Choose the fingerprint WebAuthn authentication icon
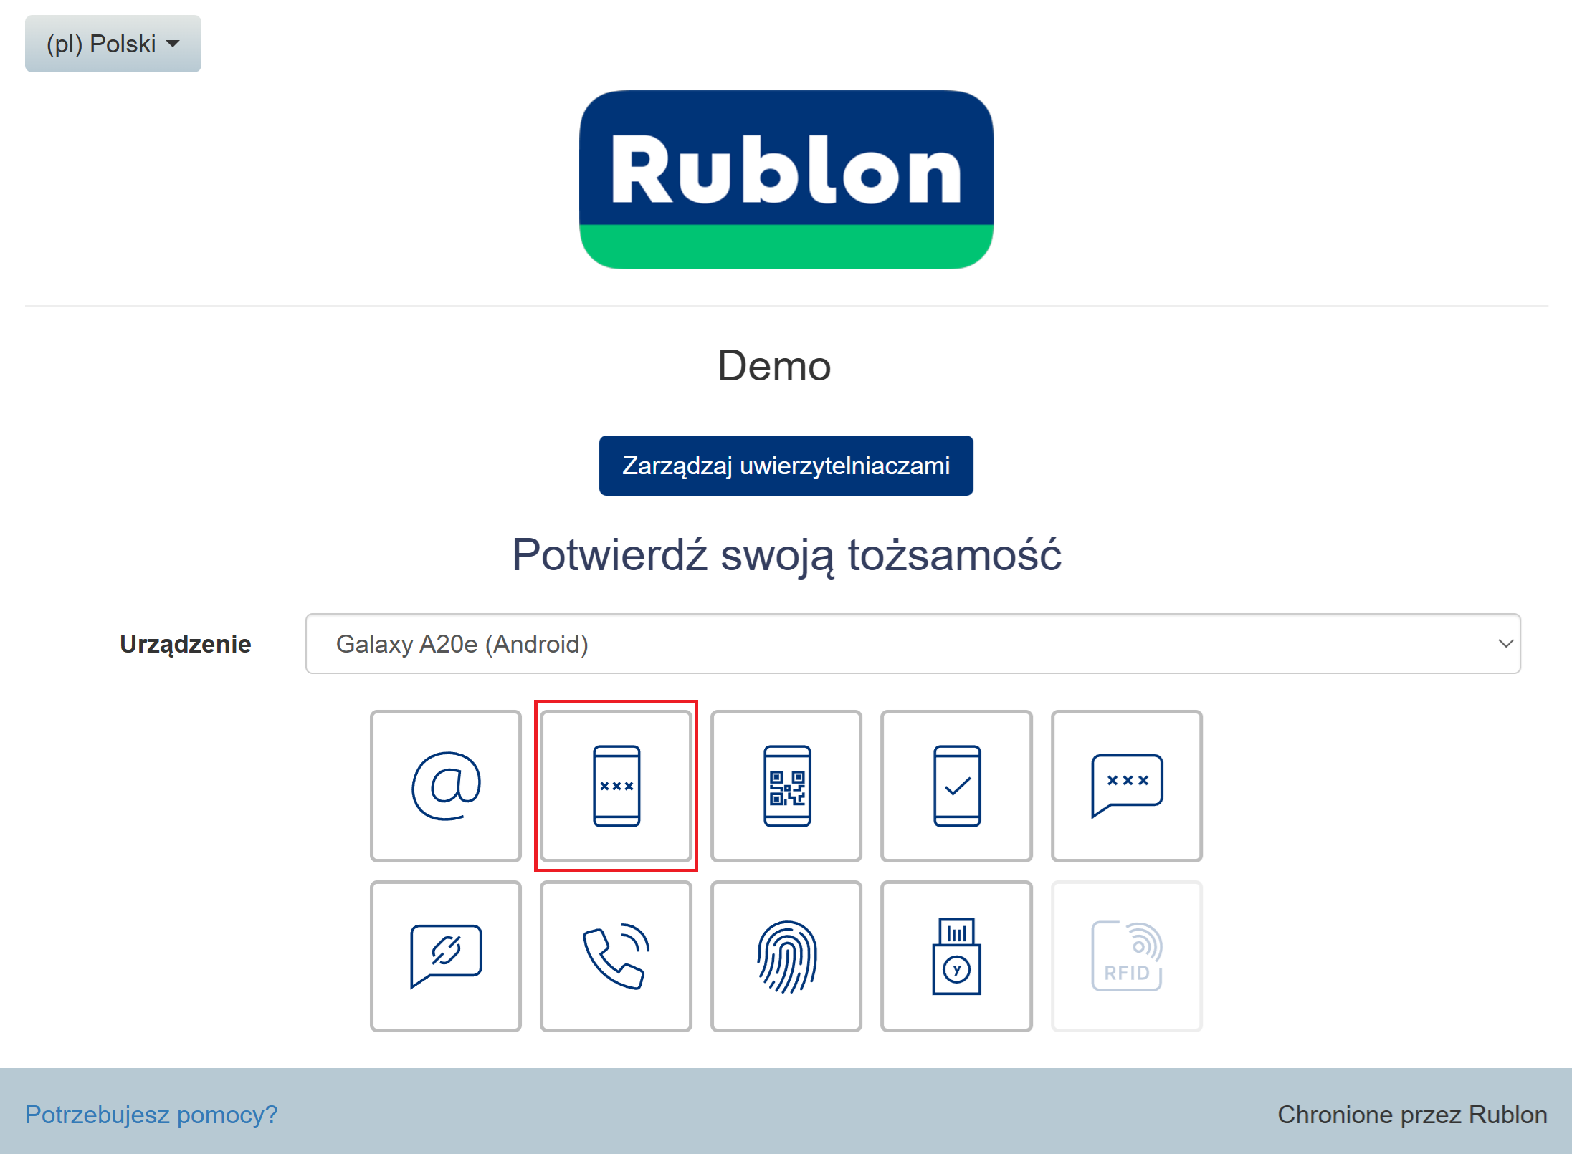Image resolution: width=1572 pixels, height=1154 pixels. click(x=786, y=956)
